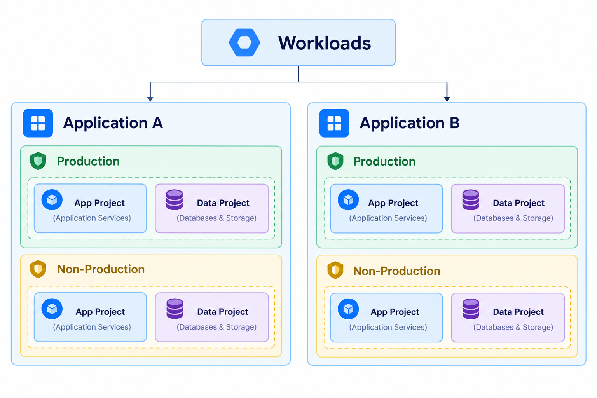The height and width of the screenshot is (398, 597).
Task: Click the cube icon in Application A Production App Project
Action: click(52, 200)
